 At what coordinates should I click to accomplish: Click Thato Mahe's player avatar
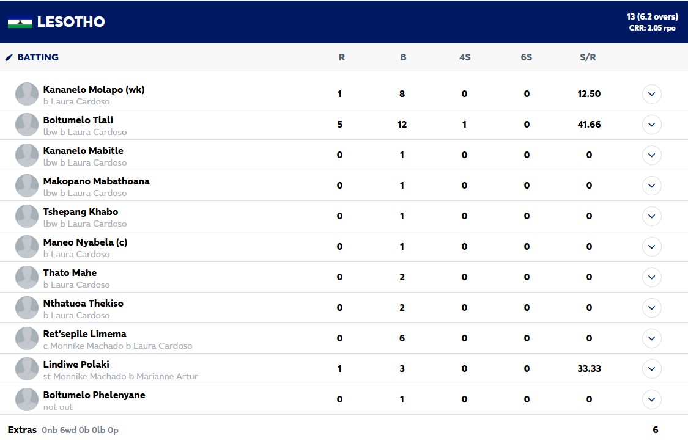click(27, 277)
